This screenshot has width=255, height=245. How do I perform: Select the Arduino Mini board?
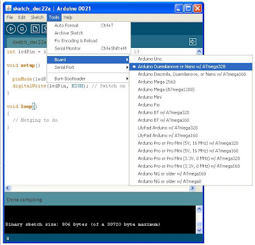click(x=191, y=97)
